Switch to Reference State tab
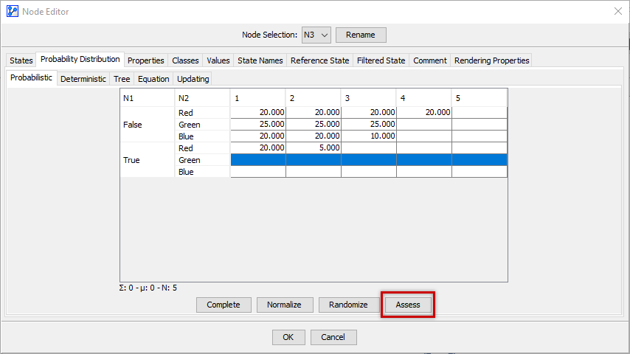 point(319,60)
